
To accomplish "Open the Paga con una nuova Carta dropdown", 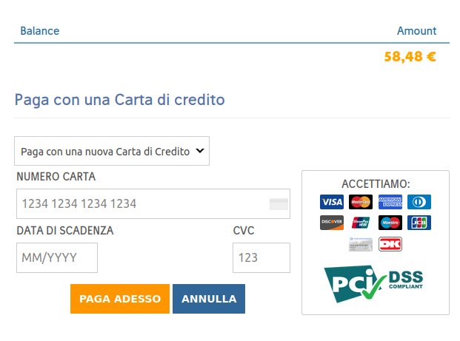I will coord(112,151).
